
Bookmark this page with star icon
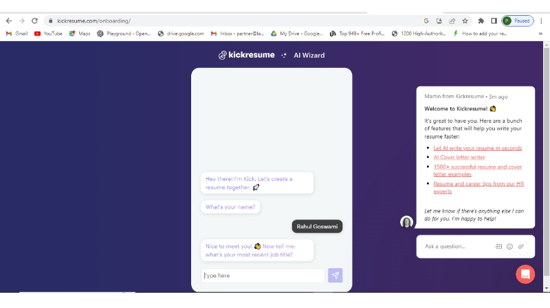tap(465, 21)
